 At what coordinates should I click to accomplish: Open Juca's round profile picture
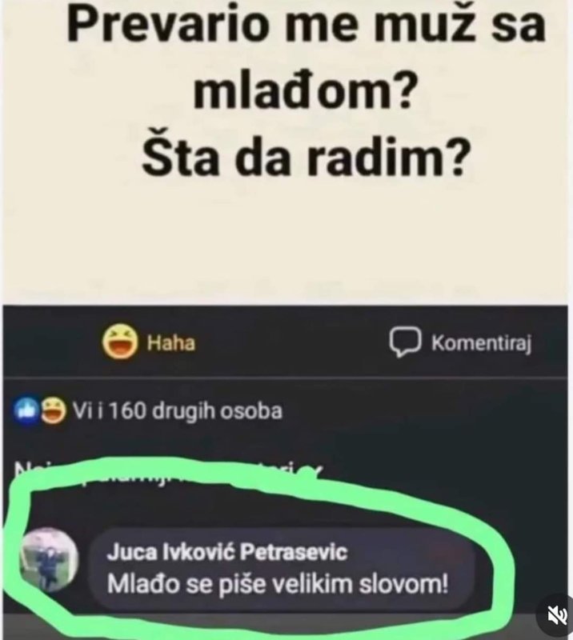[49, 558]
